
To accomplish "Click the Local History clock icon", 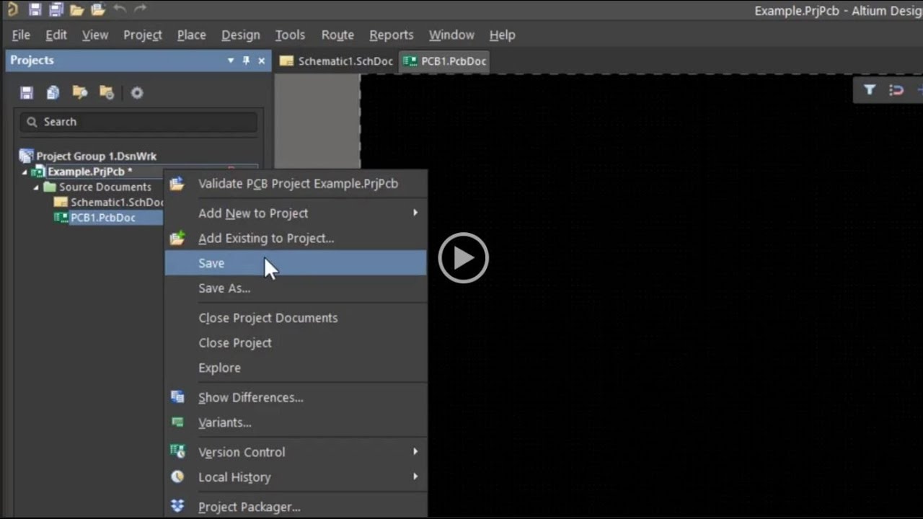I will click(177, 476).
